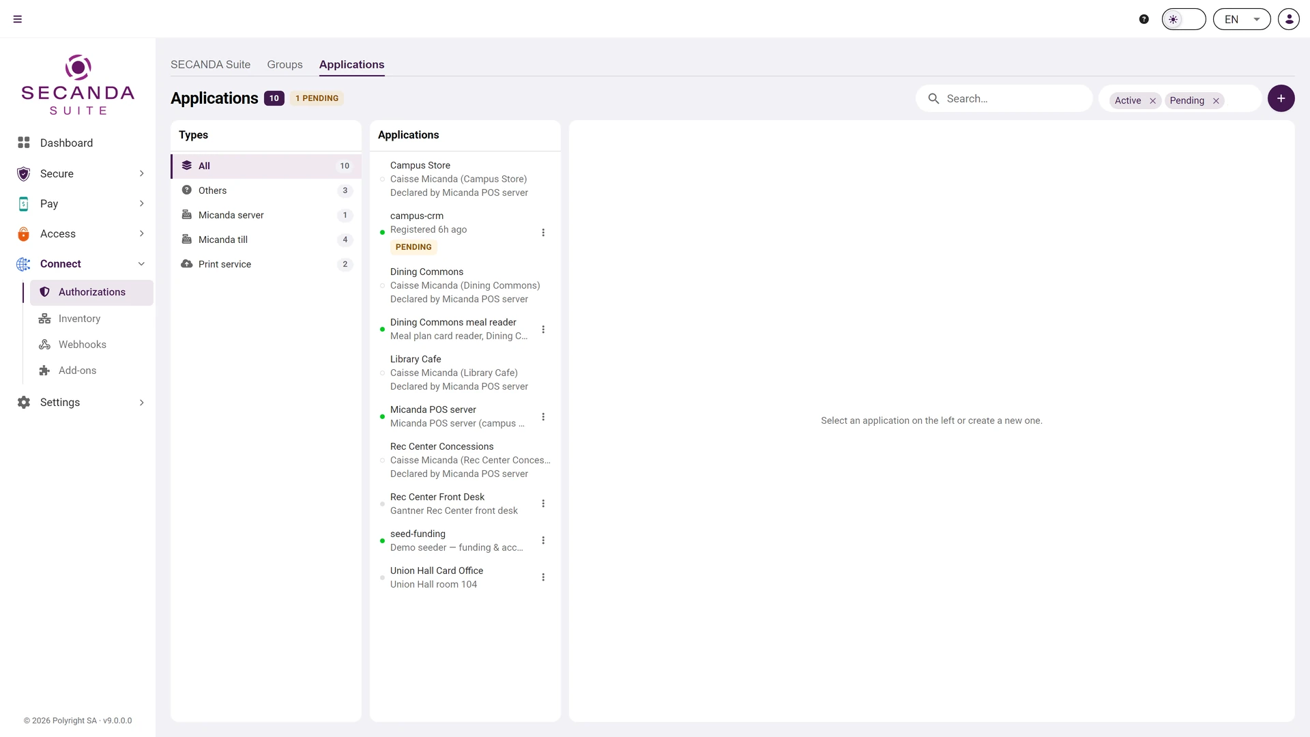Expand the Settings menu chevron
1310x737 pixels.
point(142,403)
